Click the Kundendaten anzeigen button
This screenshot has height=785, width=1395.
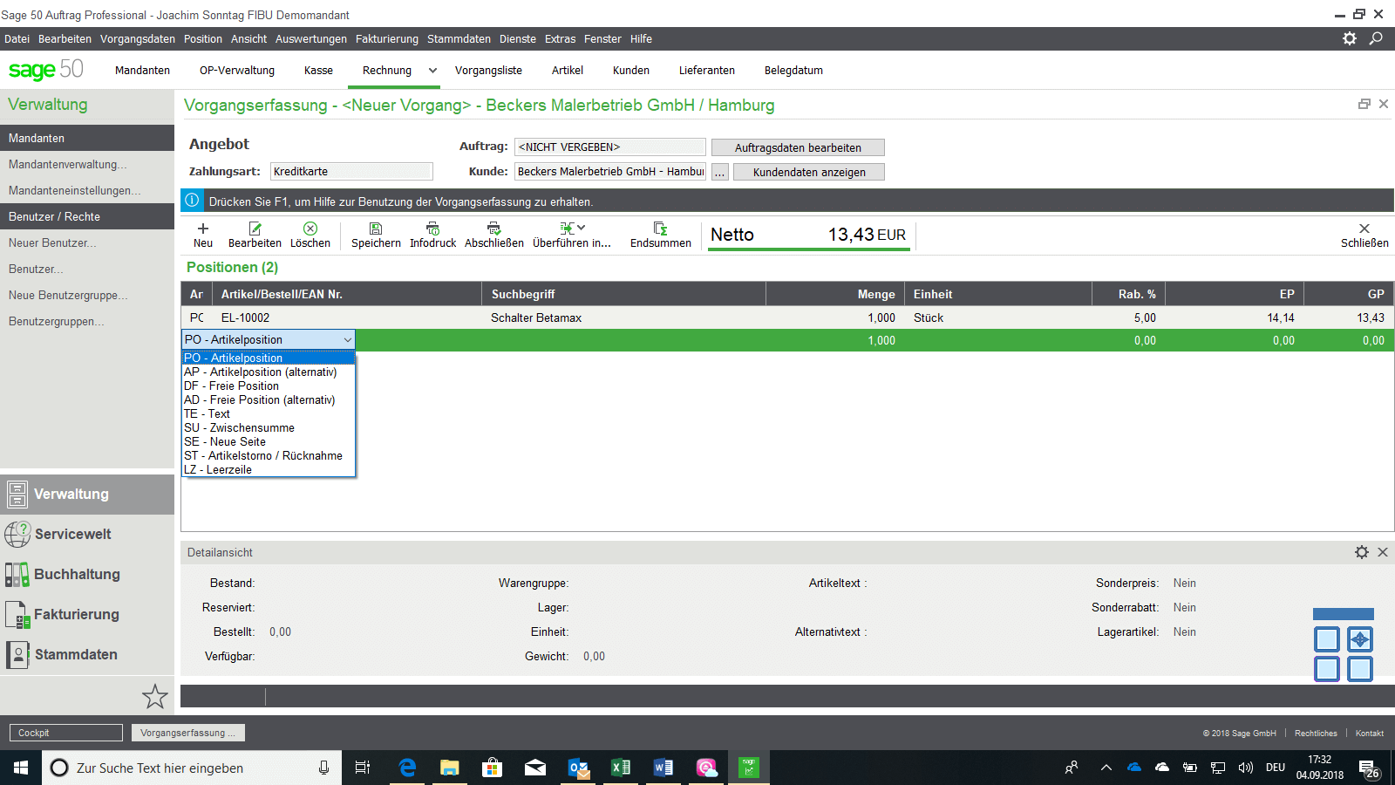tap(809, 172)
